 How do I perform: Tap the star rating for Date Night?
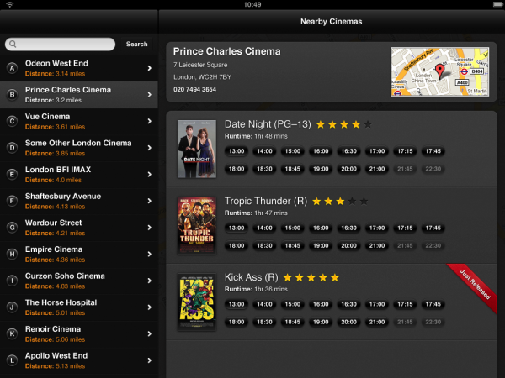coord(344,124)
